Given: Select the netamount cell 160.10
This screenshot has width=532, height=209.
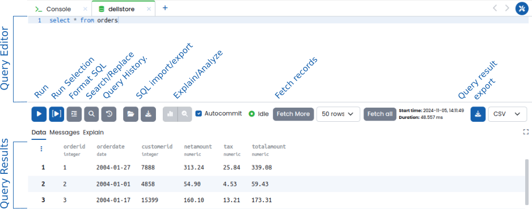Looking at the screenshot, I should pos(194,200).
